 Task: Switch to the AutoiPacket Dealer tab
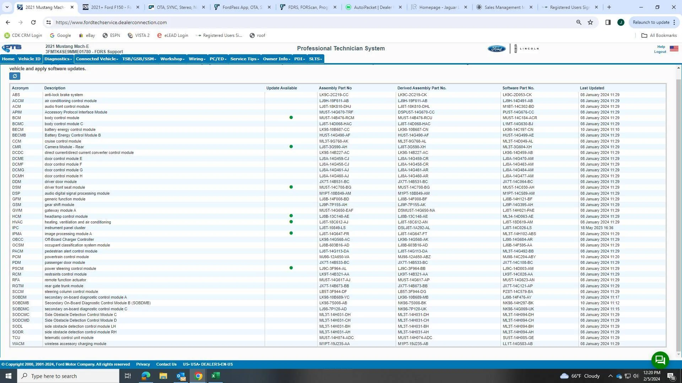[373, 7]
